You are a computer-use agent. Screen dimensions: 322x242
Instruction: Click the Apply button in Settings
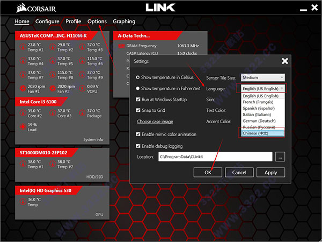coord(270,173)
